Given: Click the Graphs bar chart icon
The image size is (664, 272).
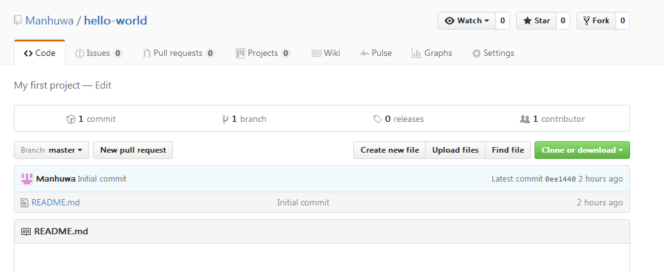Looking at the screenshot, I should [416, 53].
